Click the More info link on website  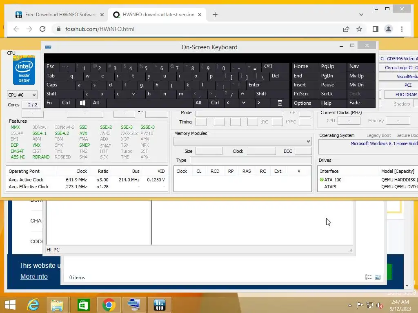[34, 277]
